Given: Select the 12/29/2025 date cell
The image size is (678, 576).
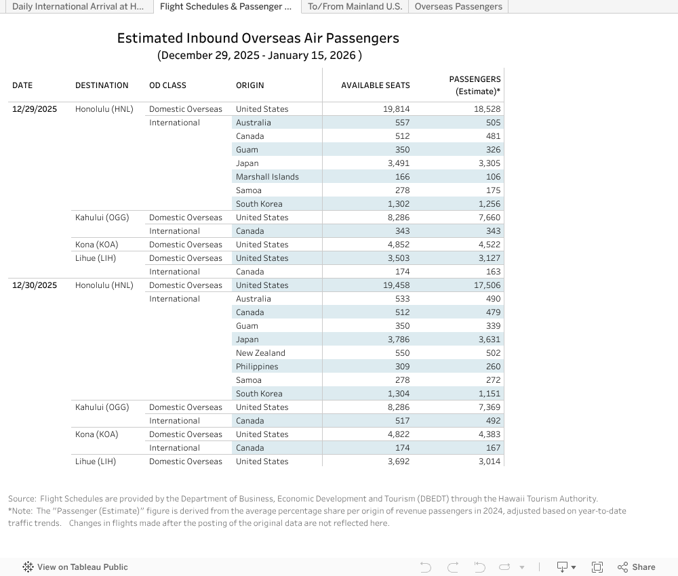Looking at the screenshot, I should click(x=35, y=109).
